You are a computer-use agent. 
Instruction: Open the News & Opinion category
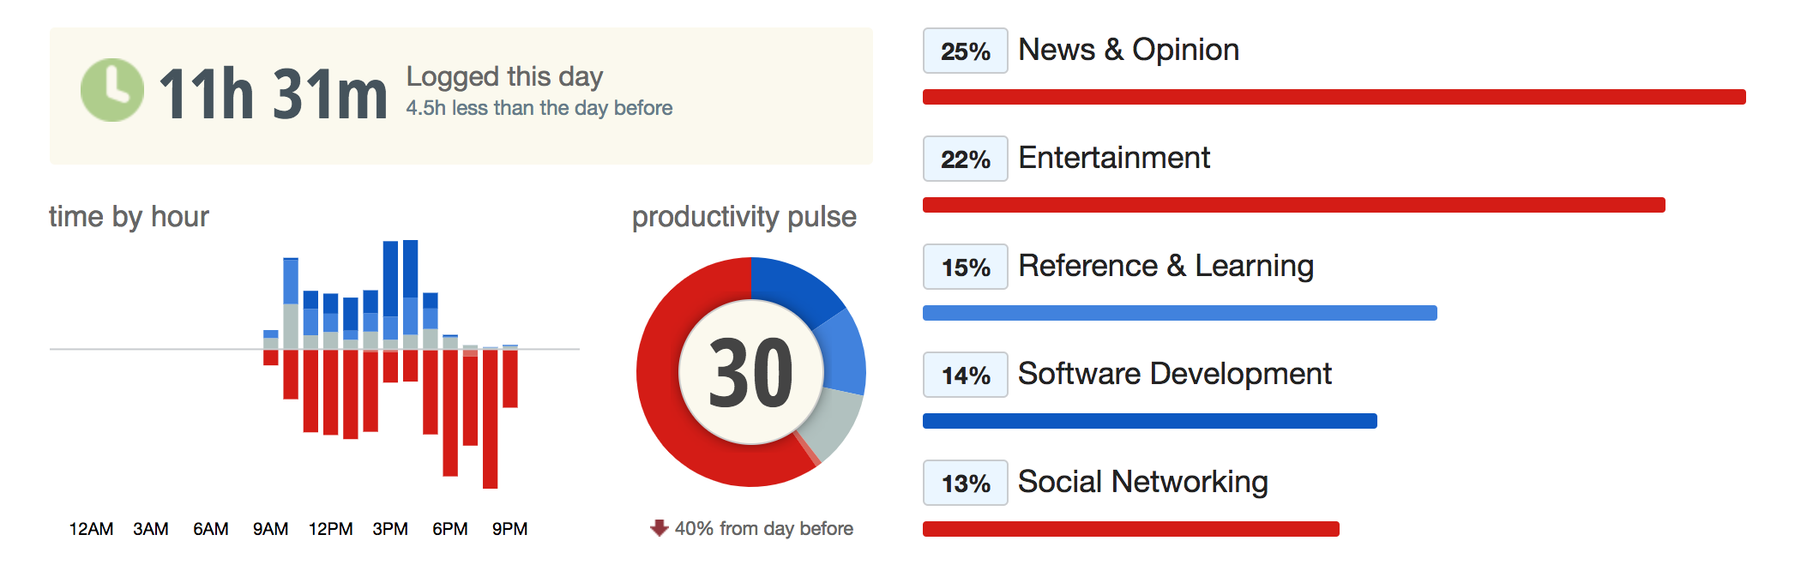click(x=1129, y=50)
